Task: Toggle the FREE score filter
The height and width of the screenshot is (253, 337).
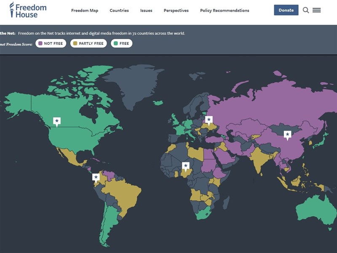Action: 121,43
